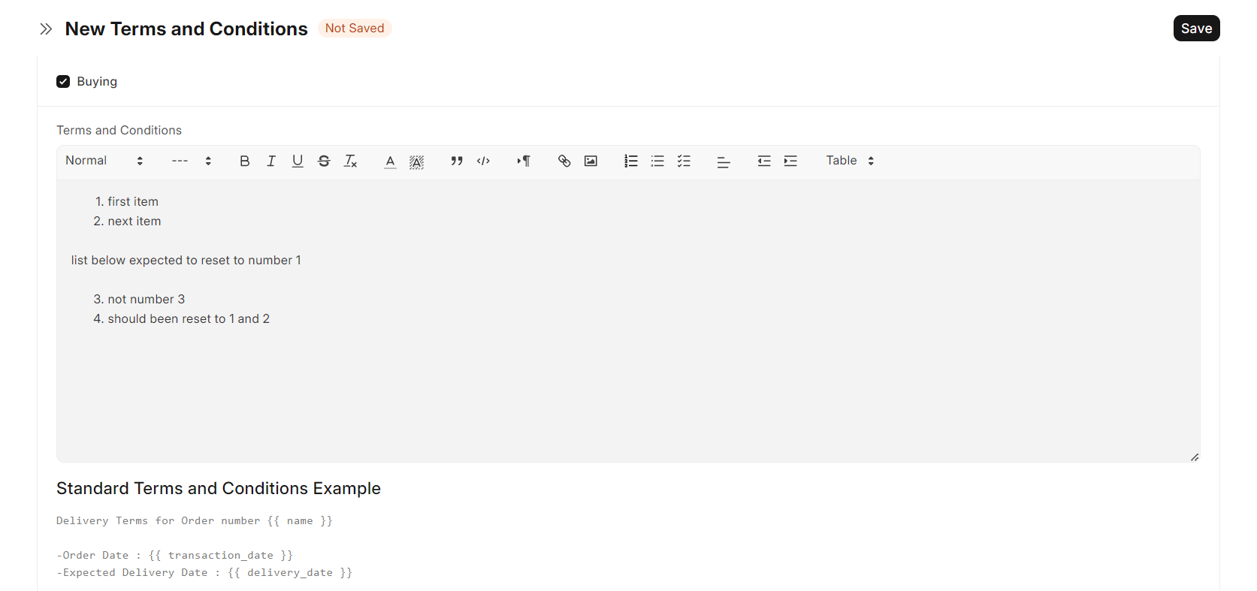Click the Not Saved status indicator
1257x591 pixels.
click(x=355, y=28)
